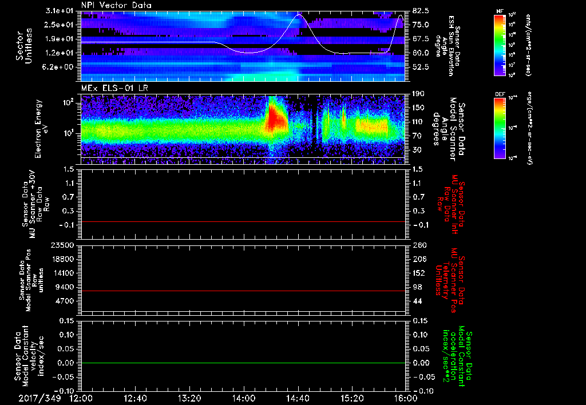Click the 23500 scanner position tick value
The height and width of the screenshot is (405, 586).
(x=62, y=245)
